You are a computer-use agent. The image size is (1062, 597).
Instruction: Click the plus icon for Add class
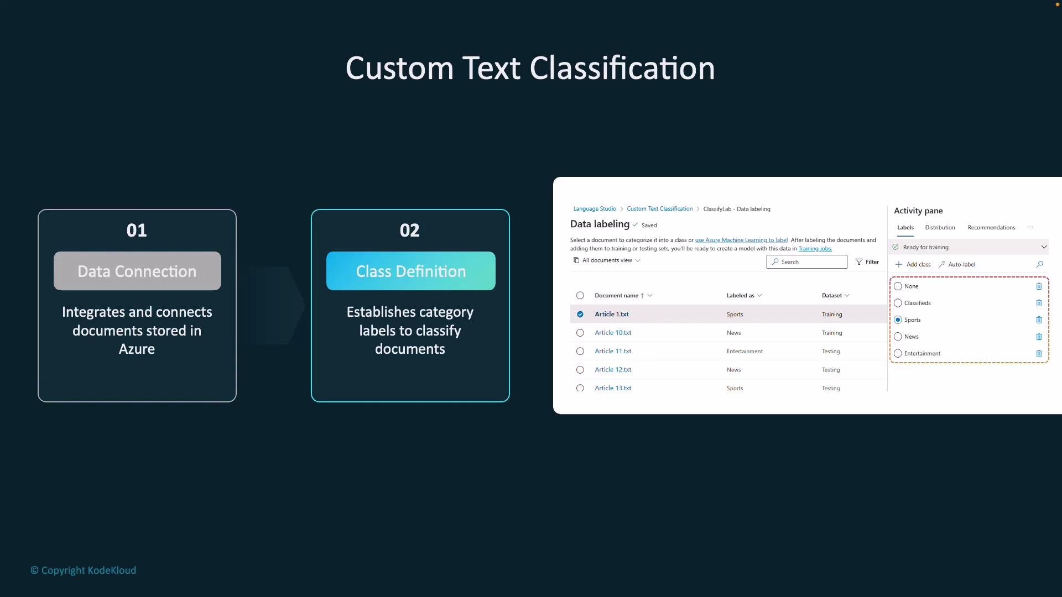click(899, 264)
